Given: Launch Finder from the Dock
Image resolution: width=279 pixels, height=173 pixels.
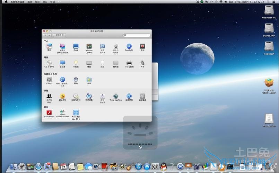Looking at the screenshot, I should click(x=14, y=167).
